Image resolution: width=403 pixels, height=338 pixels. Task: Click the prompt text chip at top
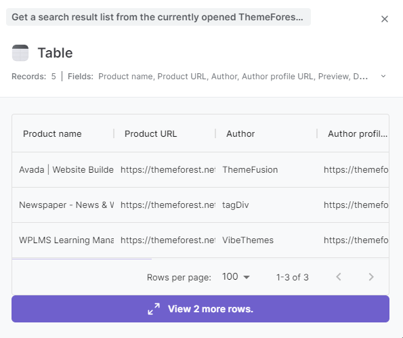tap(158, 17)
